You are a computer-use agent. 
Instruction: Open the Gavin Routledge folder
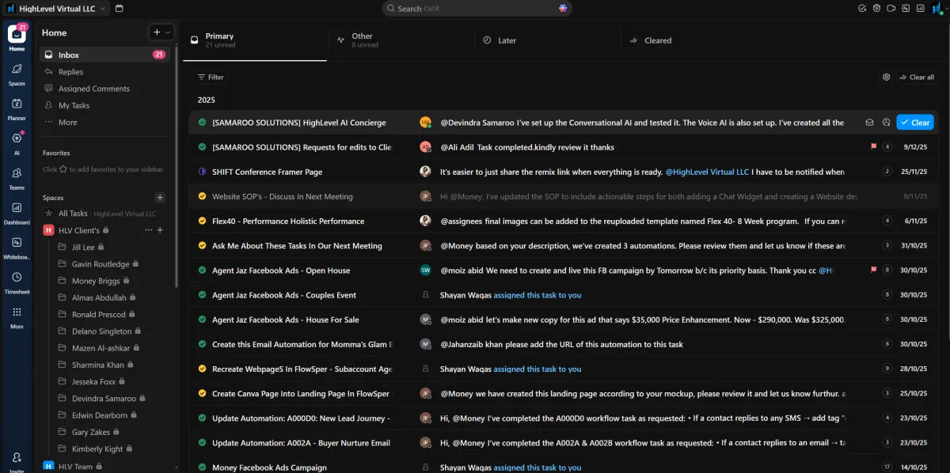pyautogui.click(x=101, y=264)
